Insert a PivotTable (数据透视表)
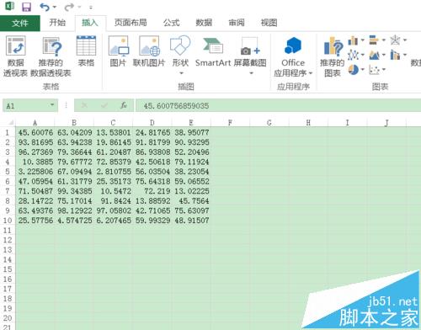Screen dimensions: 421x330 [x=15, y=56]
